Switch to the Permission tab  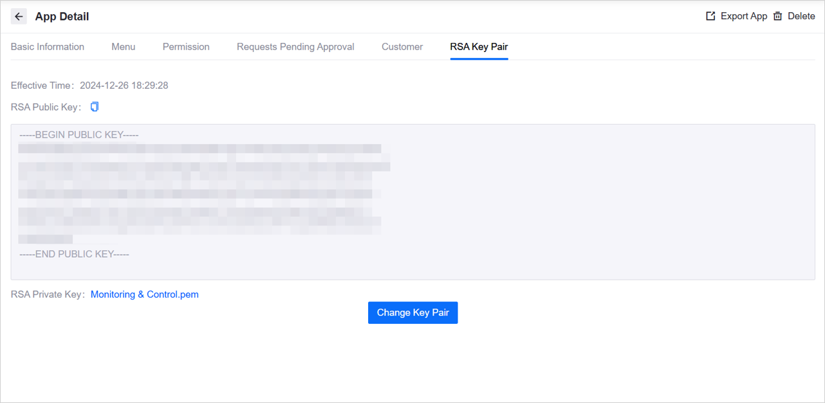click(x=186, y=46)
